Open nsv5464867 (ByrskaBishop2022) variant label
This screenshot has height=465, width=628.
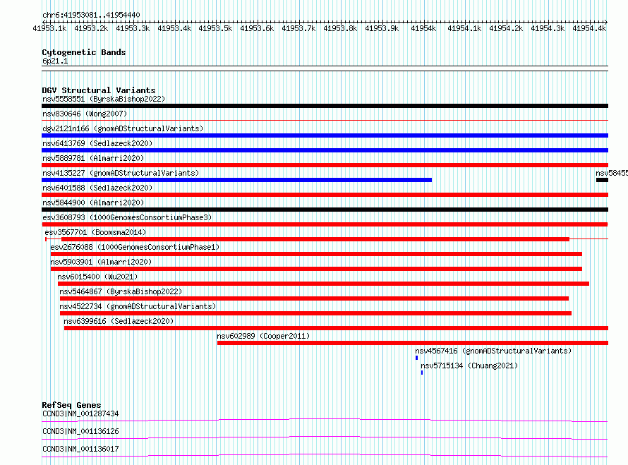tap(121, 291)
